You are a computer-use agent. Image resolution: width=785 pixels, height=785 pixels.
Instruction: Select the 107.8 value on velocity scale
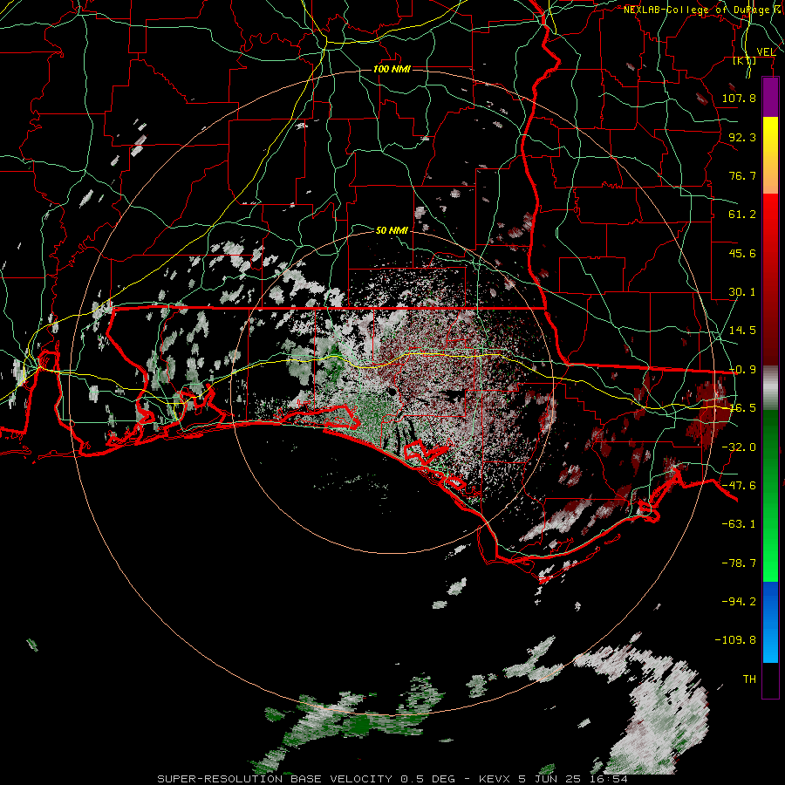(739, 98)
